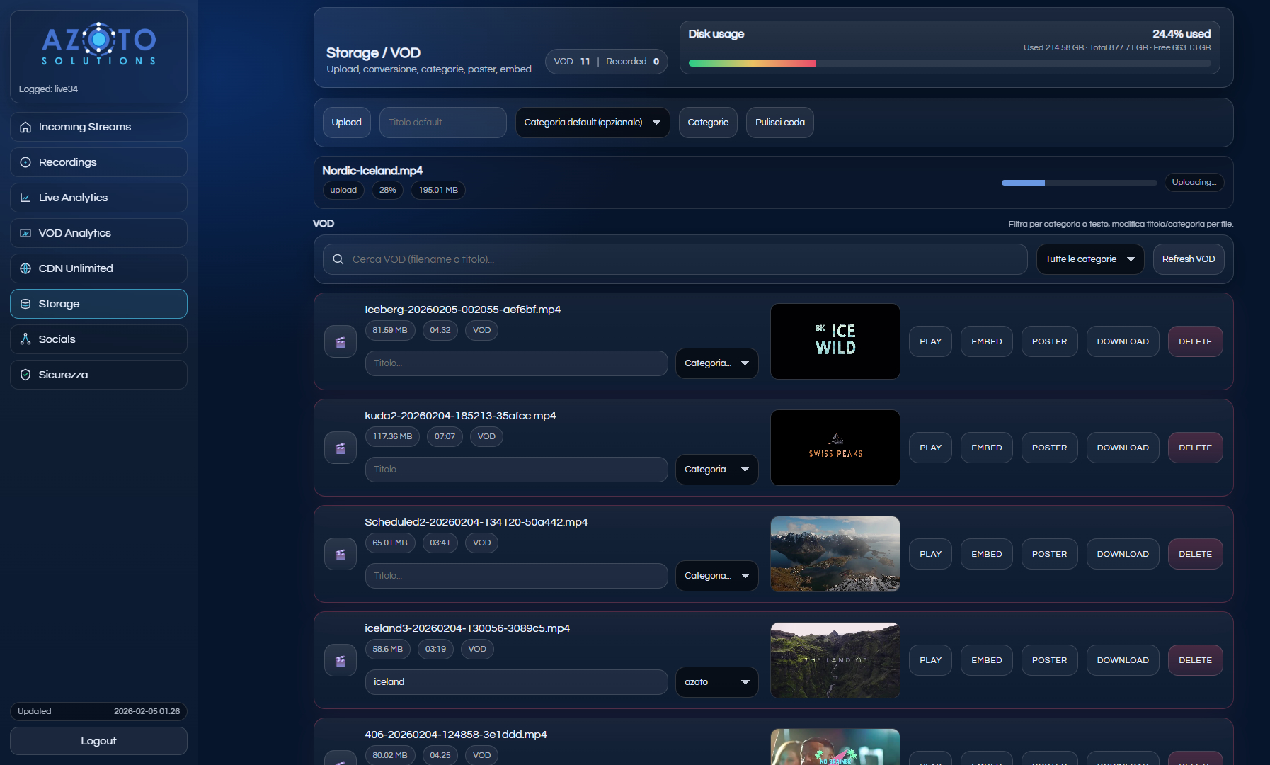Click the Incoming Streams home icon

25,127
